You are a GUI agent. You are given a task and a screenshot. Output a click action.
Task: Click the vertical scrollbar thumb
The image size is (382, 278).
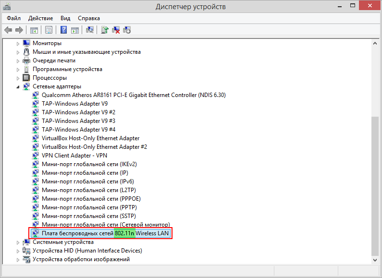pyautogui.click(x=375, y=186)
